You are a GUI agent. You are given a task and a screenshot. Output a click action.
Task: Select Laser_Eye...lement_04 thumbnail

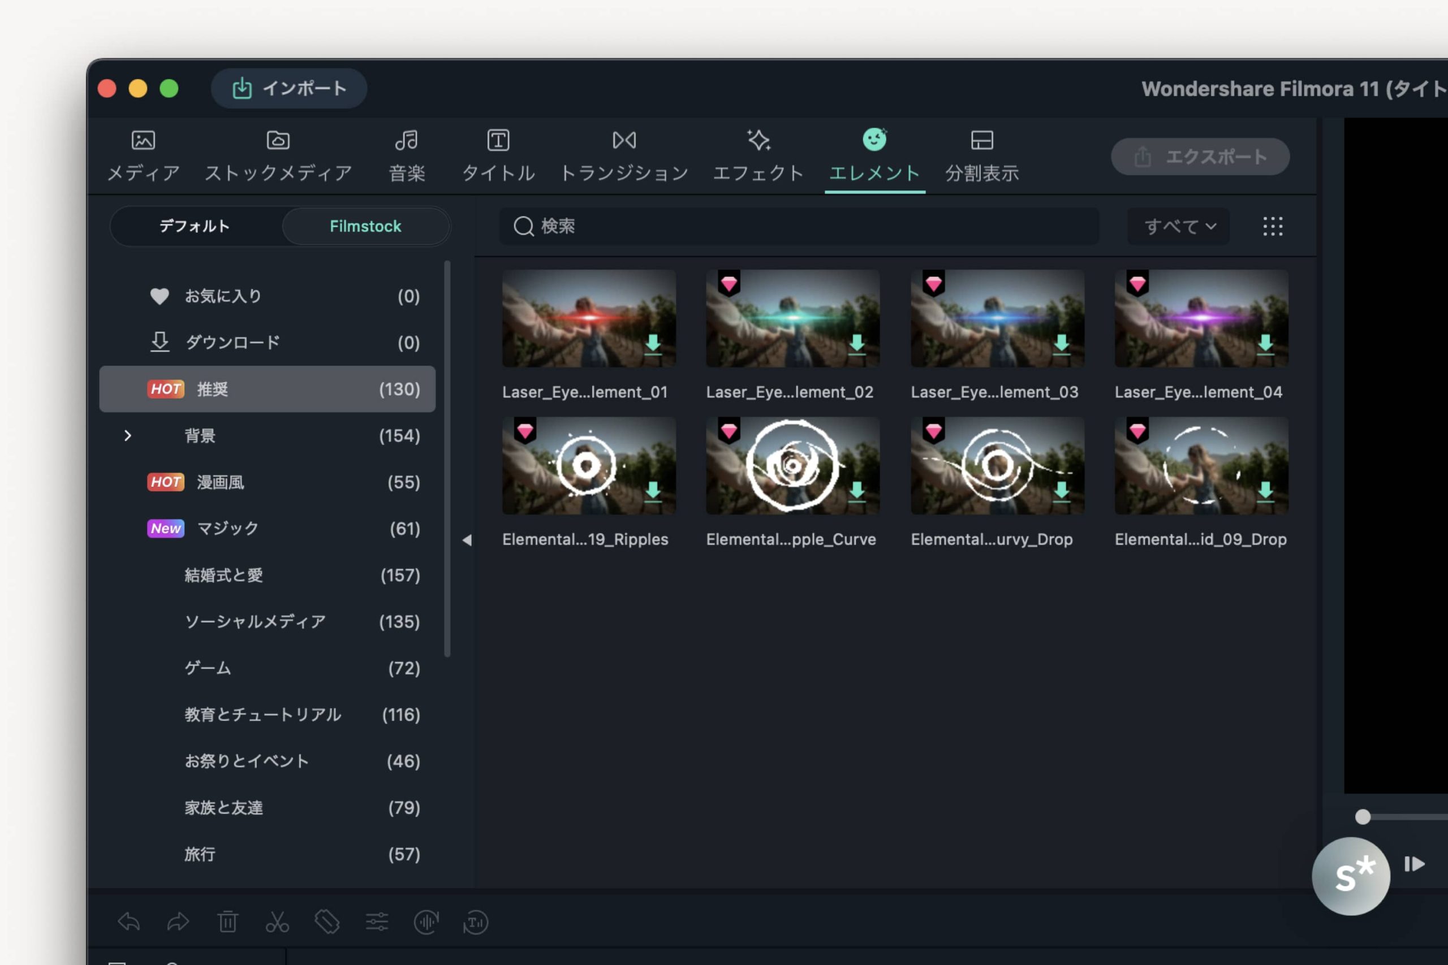[1201, 318]
